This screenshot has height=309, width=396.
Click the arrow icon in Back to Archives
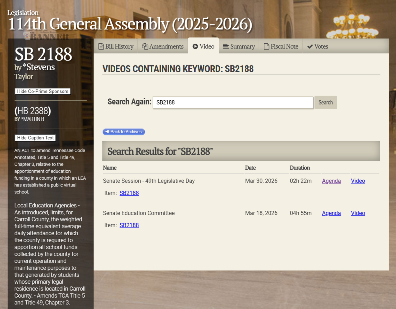(x=107, y=131)
